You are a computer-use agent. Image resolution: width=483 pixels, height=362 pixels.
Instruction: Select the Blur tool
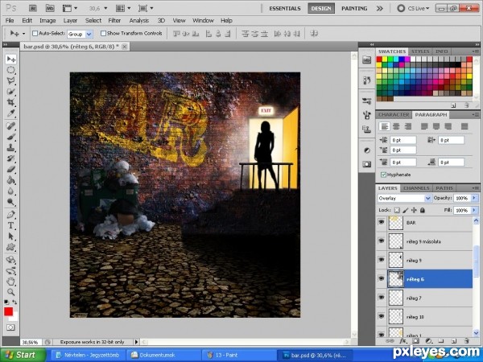[x=10, y=191]
